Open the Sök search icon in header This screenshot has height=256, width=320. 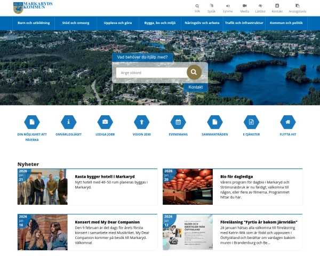pyautogui.click(x=197, y=7)
